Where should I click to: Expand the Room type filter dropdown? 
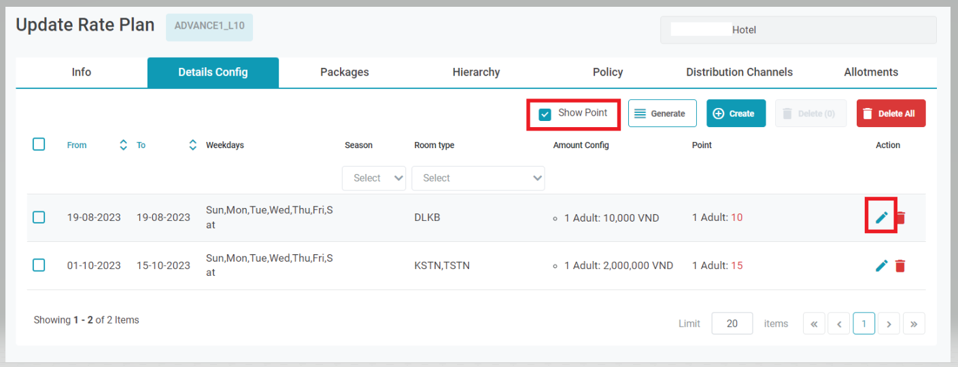click(478, 178)
